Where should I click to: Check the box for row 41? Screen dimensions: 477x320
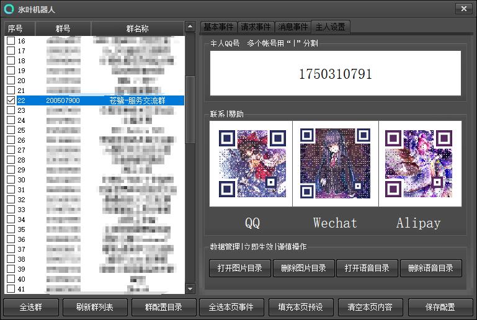[x=11, y=288]
